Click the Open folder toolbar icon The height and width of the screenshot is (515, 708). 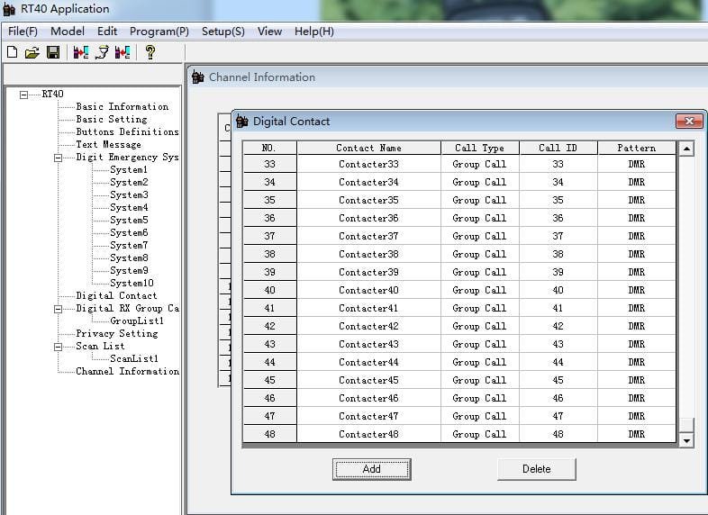coord(32,52)
